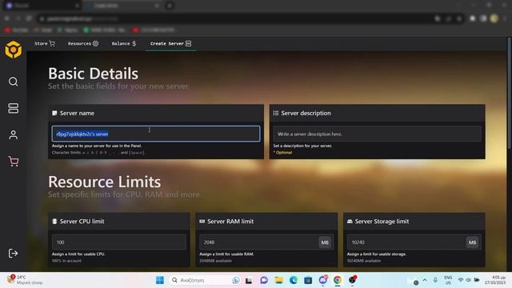This screenshot has height=288, width=512.
Task: Open Discord from the taskbar
Action: tap(323, 280)
